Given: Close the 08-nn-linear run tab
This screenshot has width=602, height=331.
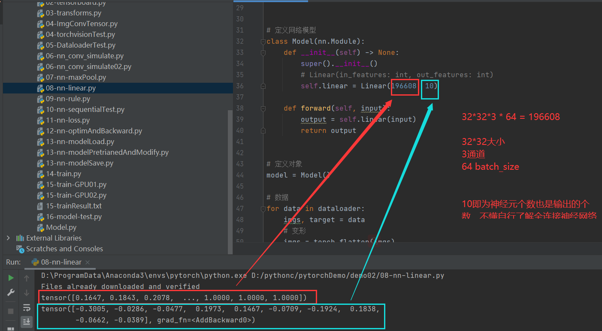Looking at the screenshot, I should pos(87,262).
